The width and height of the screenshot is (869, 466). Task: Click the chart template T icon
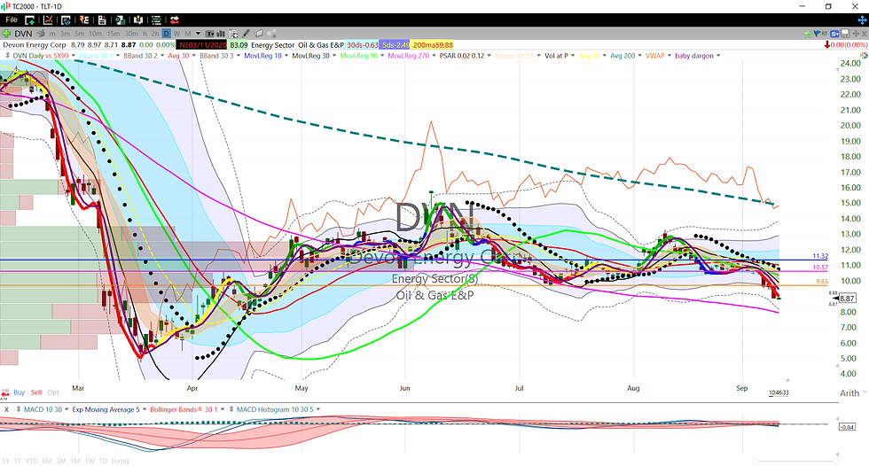(x=209, y=34)
